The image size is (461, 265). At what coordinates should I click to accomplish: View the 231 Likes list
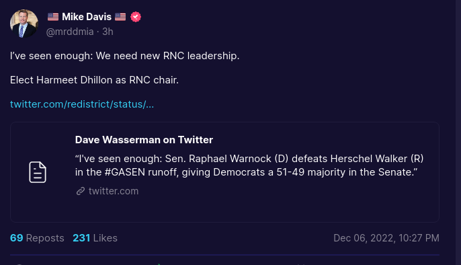tap(95, 238)
